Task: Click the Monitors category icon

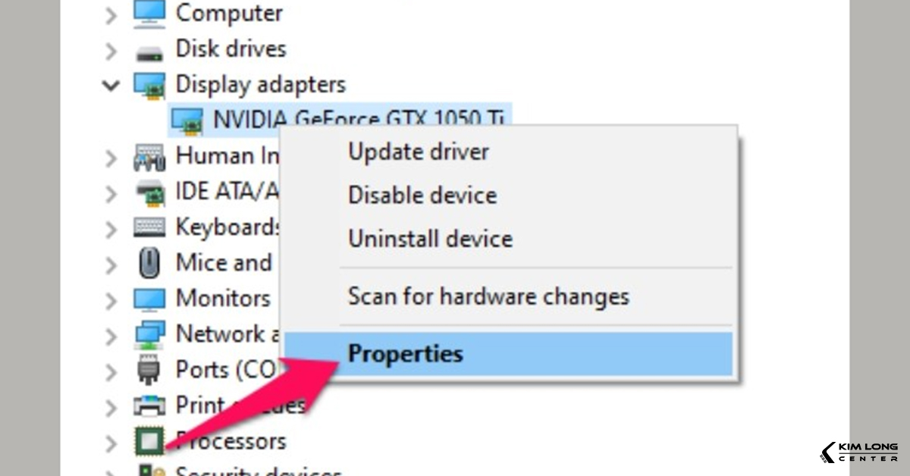Action: [x=149, y=298]
